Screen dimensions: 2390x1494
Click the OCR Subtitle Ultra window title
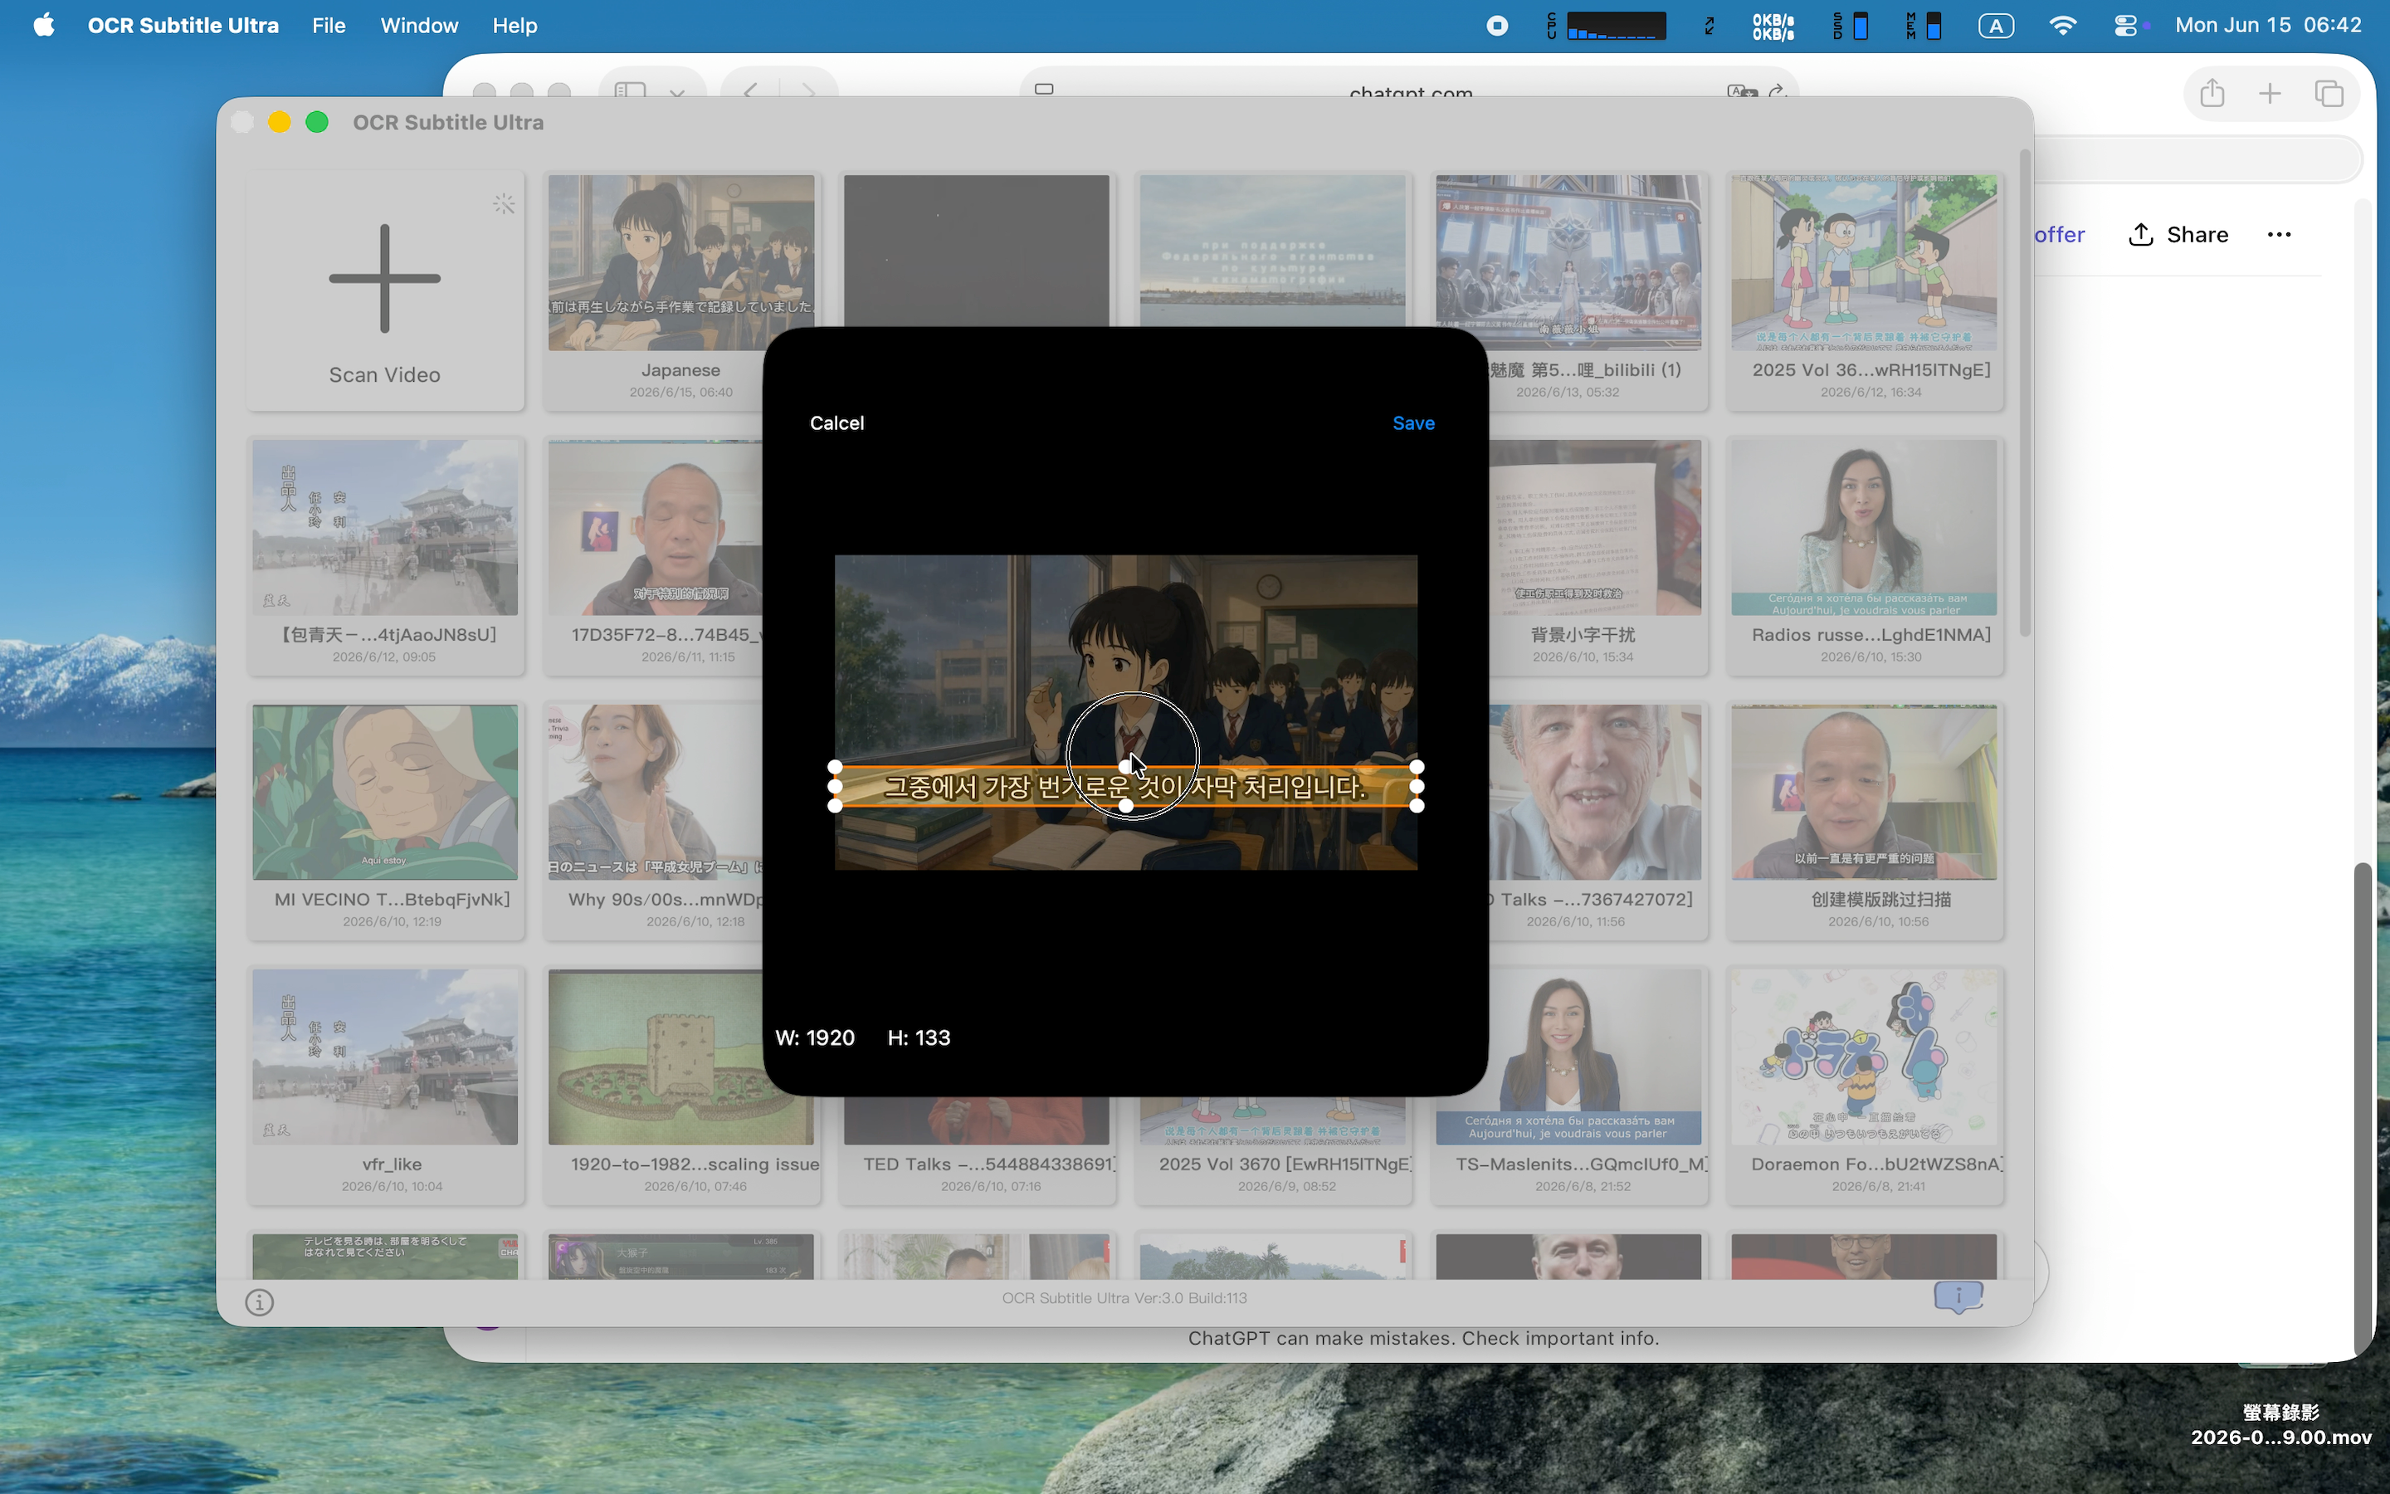pos(448,123)
